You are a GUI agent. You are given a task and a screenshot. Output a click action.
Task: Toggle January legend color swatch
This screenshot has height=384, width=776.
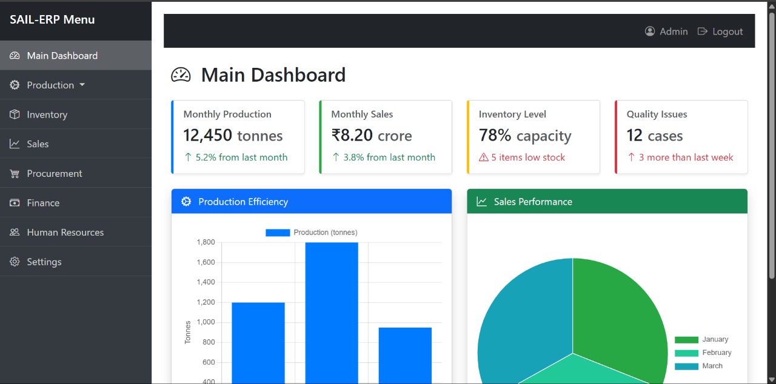[x=686, y=340]
